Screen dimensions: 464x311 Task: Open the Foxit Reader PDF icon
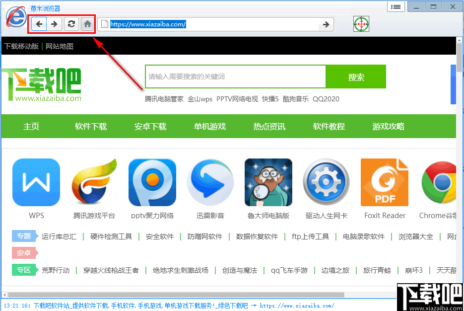[x=385, y=182]
